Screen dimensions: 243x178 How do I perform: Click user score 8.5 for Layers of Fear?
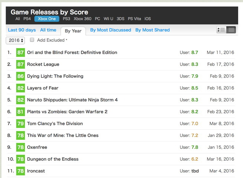tap(195, 88)
